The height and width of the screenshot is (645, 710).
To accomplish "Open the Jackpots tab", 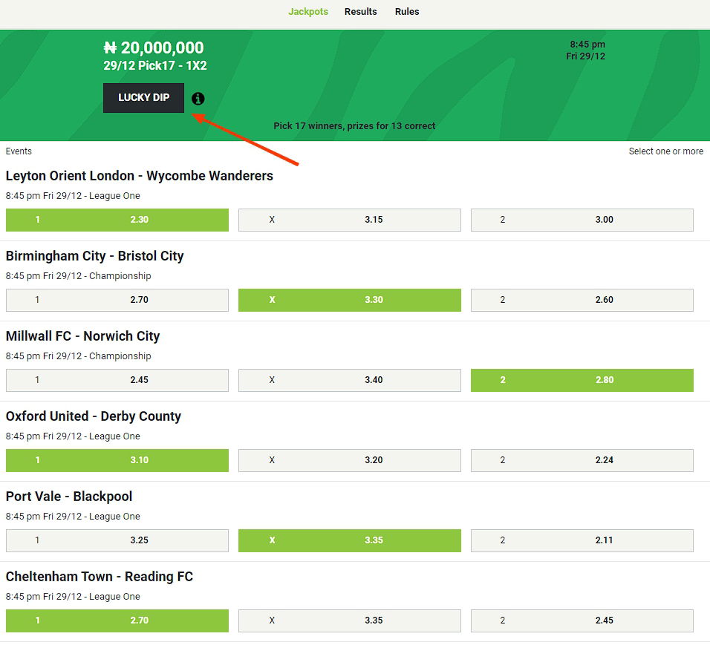I will (308, 12).
